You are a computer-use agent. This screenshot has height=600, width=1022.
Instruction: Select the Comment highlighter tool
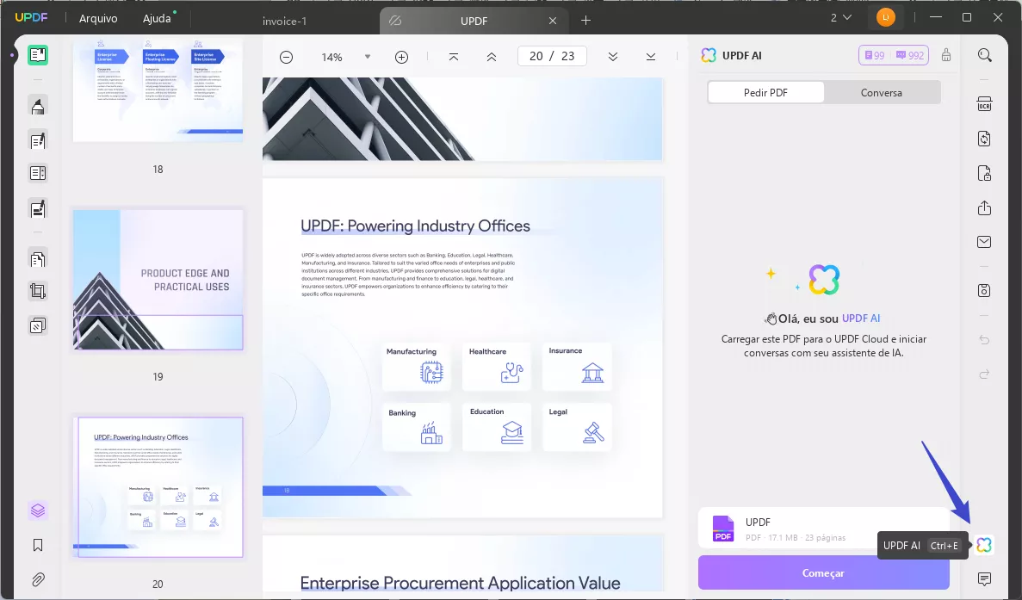pos(38,106)
